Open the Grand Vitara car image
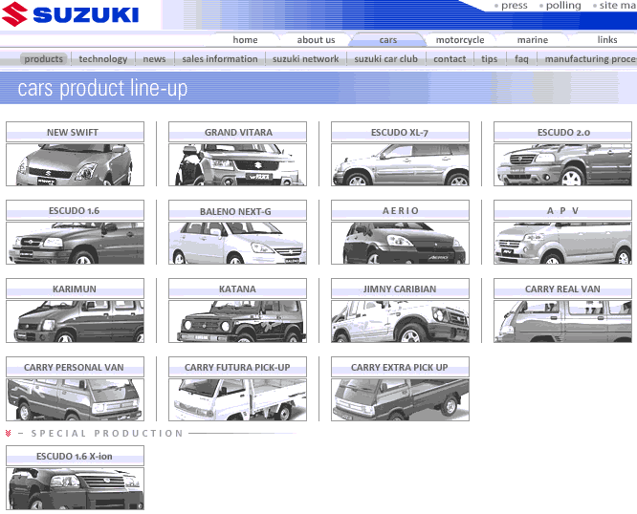637x514 pixels. pyautogui.click(x=237, y=164)
